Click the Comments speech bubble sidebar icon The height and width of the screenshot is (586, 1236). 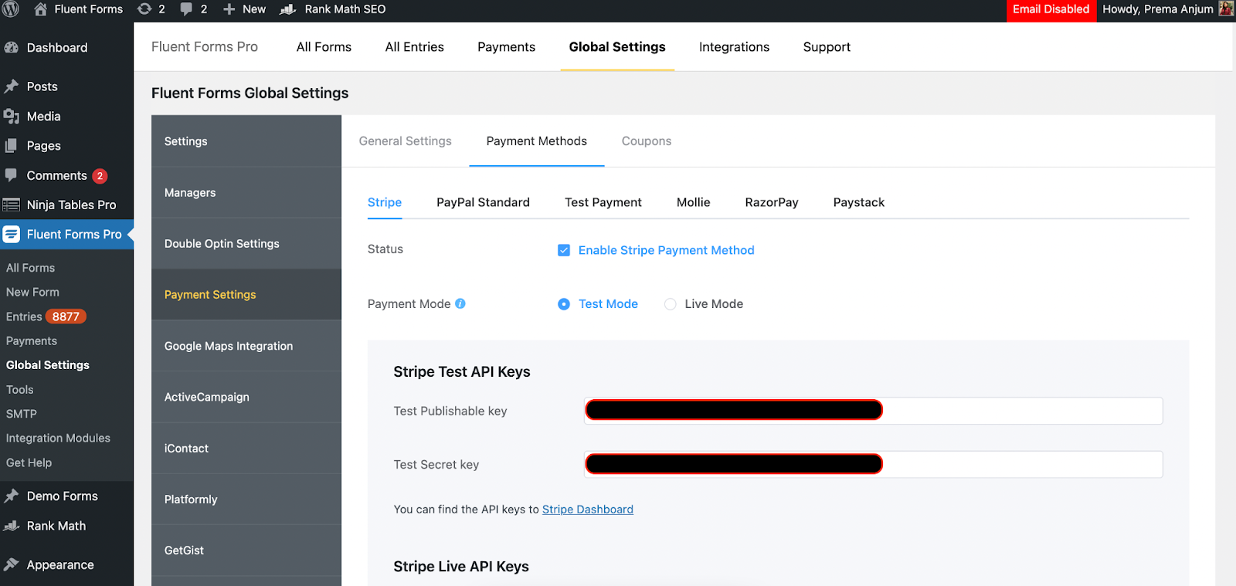point(11,175)
